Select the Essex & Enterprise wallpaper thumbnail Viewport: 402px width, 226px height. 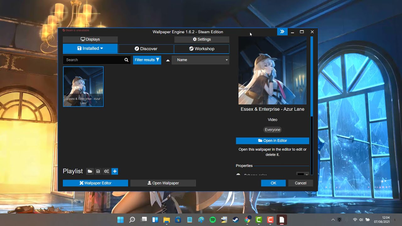coord(83,87)
